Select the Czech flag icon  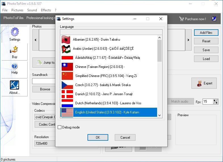[67, 85]
